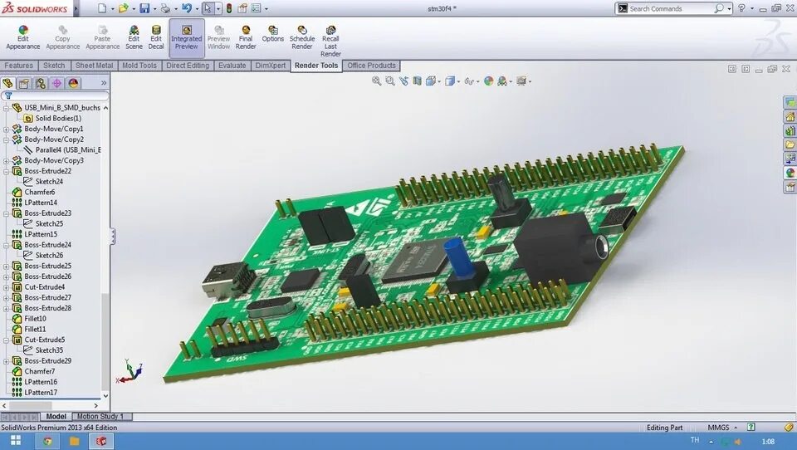The image size is (797, 450).
Task: Expand the manager tabs chevron
Action: (104, 83)
